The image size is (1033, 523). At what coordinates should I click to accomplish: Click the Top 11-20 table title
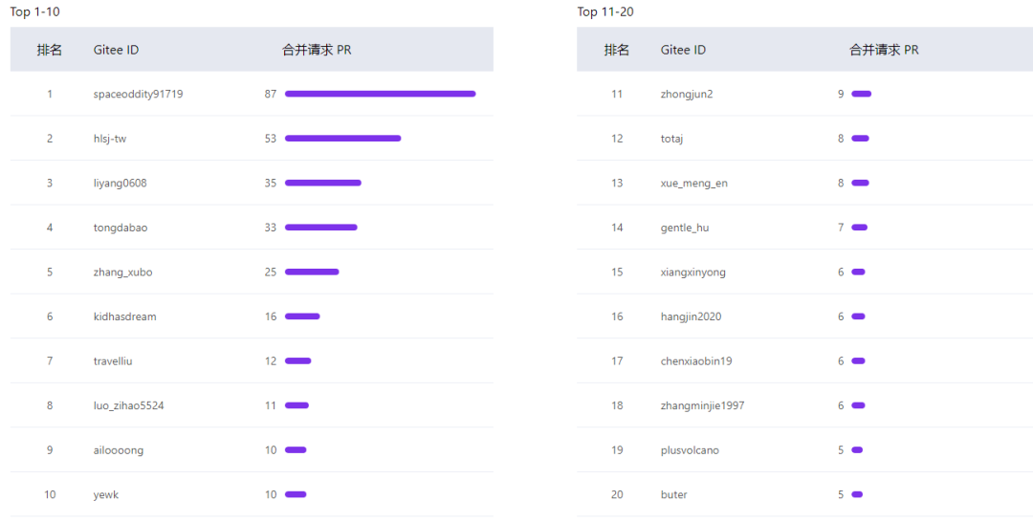[605, 11]
